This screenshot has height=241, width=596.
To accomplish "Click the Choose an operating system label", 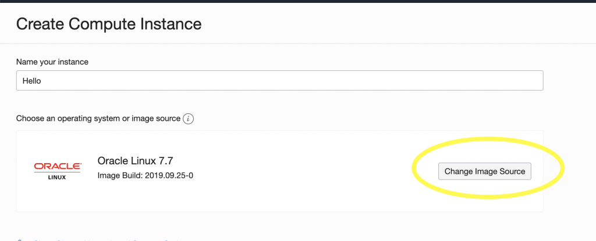I will click(x=98, y=118).
